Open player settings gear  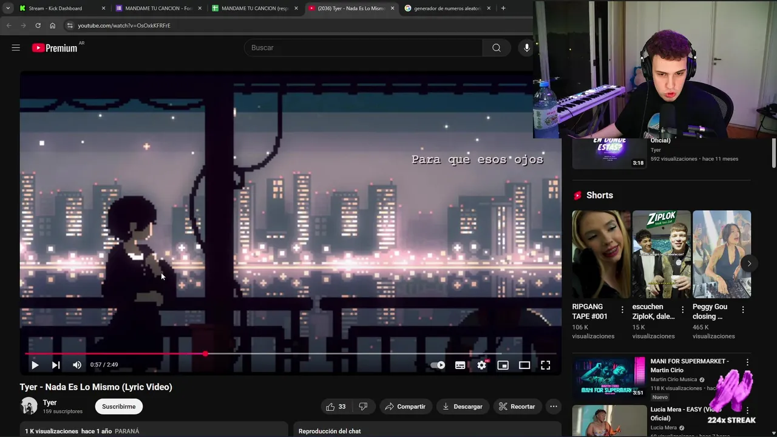click(481, 365)
